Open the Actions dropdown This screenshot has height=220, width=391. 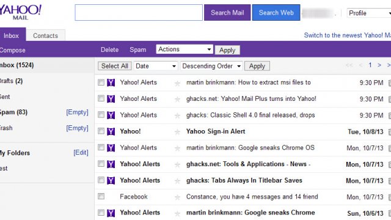(x=185, y=50)
